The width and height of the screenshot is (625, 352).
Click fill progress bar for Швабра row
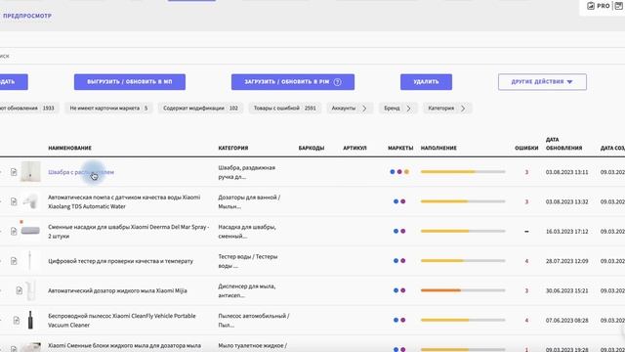(463, 172)
